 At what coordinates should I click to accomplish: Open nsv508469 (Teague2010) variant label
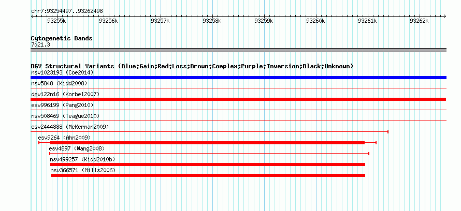click(65, 116)
